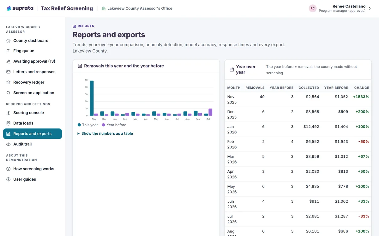
Task: Select Screen an application
Action: 33,93
